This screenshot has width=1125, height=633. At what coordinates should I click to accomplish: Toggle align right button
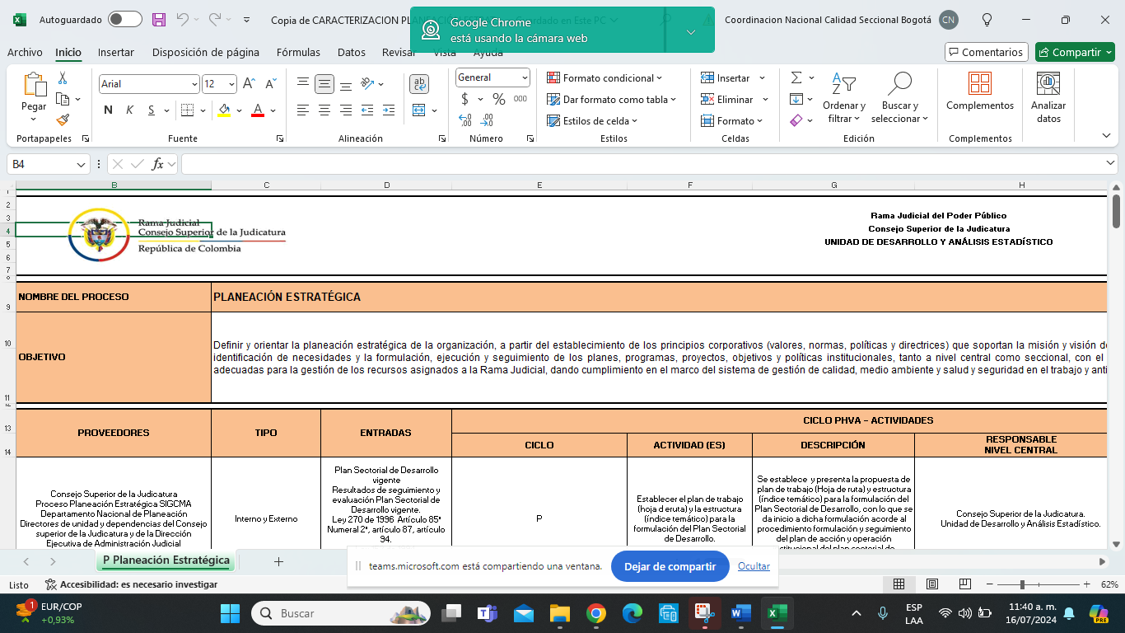346,110
